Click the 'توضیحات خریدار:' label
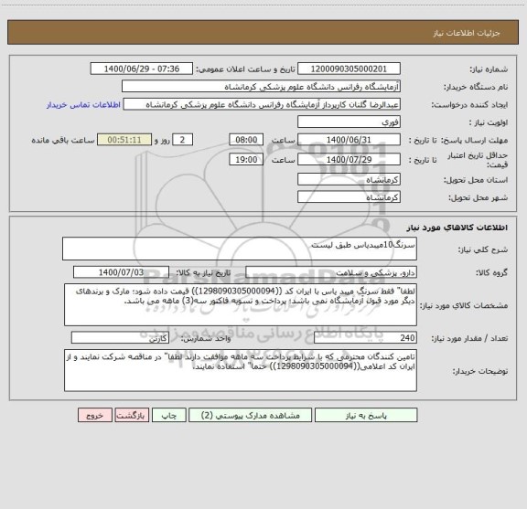The image size is (527, 509). pos(480,371)
